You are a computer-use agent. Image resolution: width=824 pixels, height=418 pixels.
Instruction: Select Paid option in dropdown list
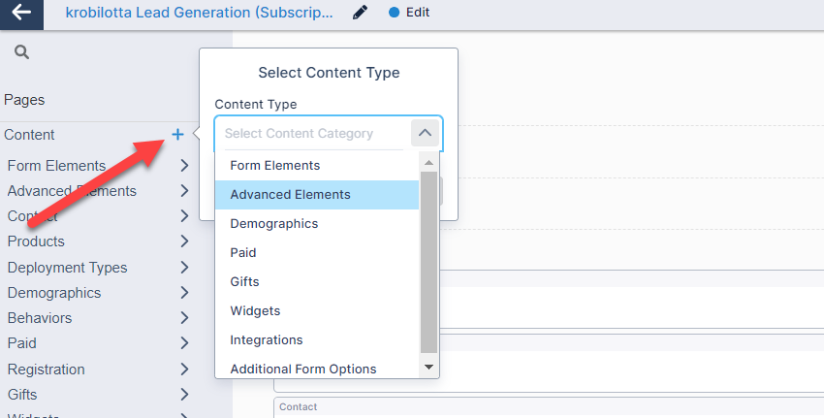[x=243, y=253]
